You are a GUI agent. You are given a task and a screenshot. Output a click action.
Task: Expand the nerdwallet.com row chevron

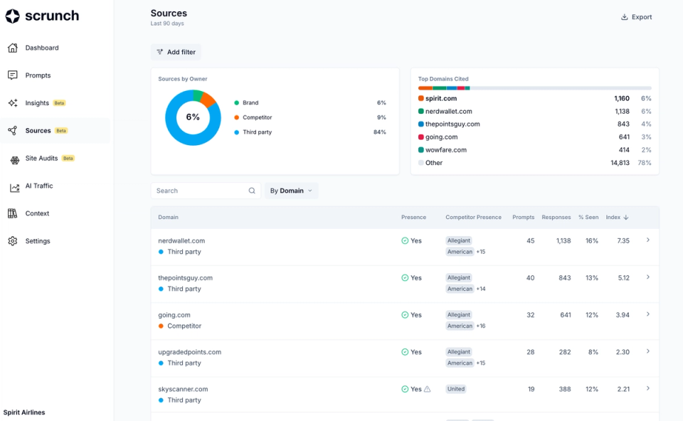647,240
